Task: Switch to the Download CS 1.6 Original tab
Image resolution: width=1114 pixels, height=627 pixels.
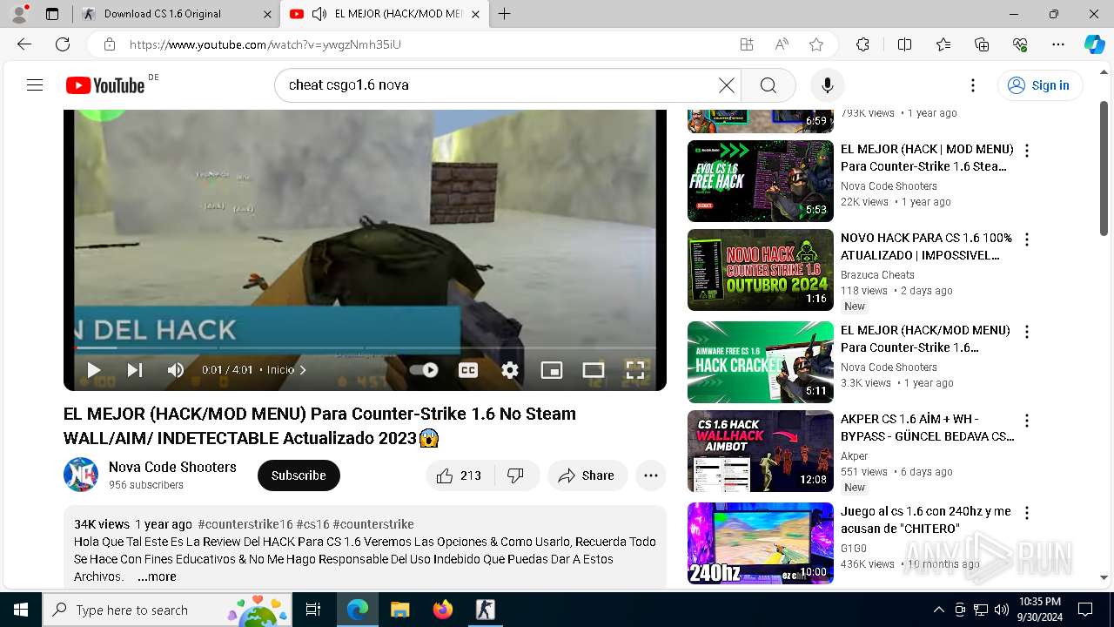Action: pos(174,14)
